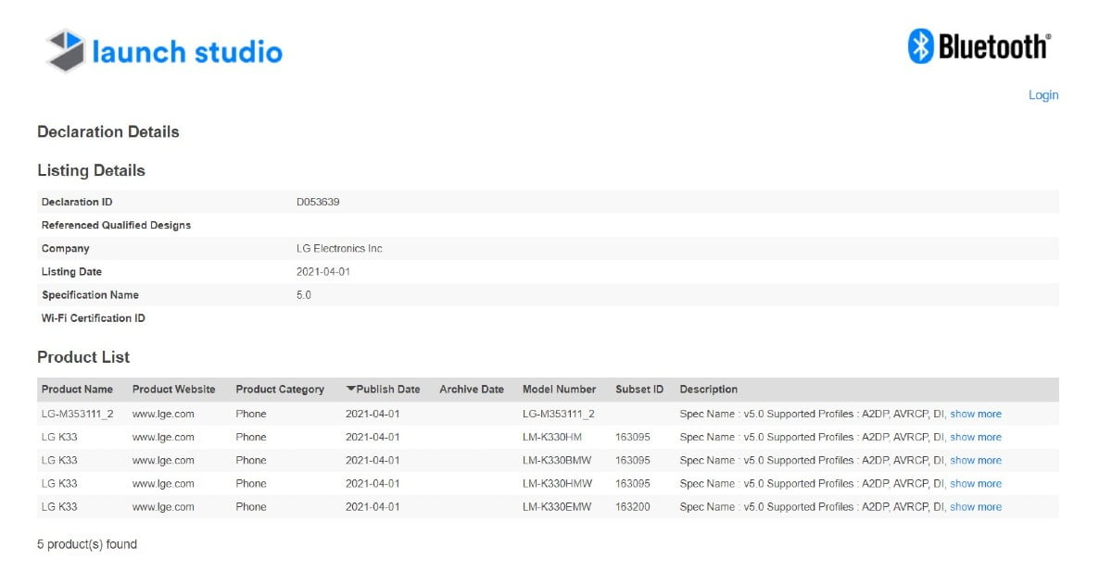The image size is (1112, 583).
Task: Open the Login link
Action: (1043, 95)
